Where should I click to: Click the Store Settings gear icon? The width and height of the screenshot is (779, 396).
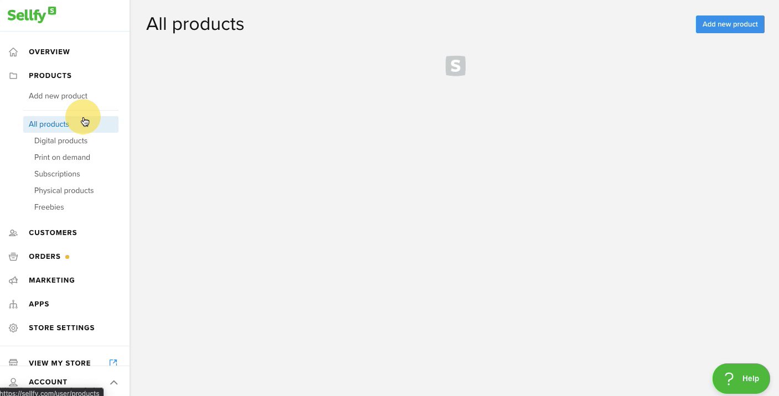13,328
